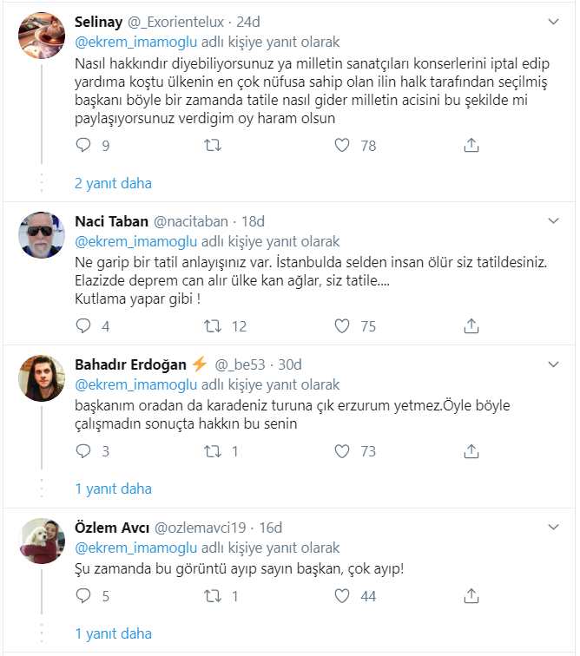580x656 pixels.
Task: Reply to Selinay's tweet
Action: pos(83,145)
